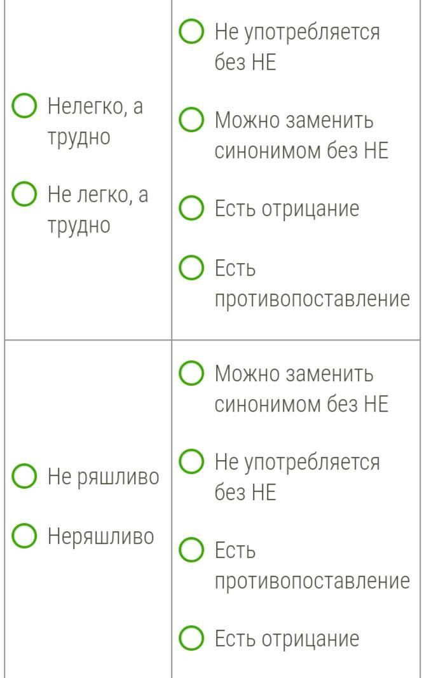Choose the "Не ряшливо" spelling option
This screenshot has width=422, height=678.
[24, 478]
